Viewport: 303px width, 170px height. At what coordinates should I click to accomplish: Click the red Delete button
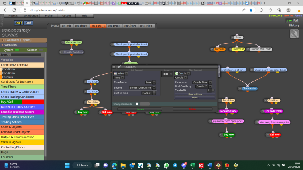(x=193, y=109)
